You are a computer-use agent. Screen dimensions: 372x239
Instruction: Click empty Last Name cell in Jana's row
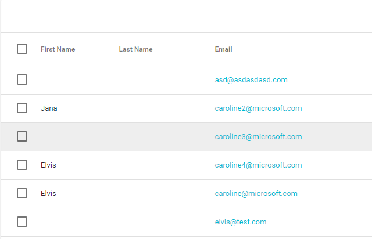pos(164,108)
